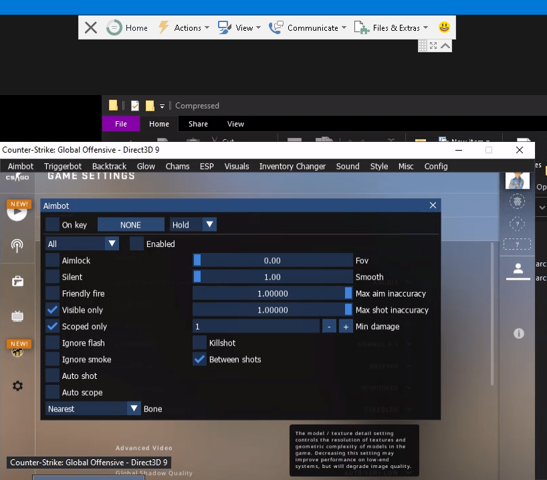Open the Nearest bone dropdown
Viewport: 547px width, 480px height.
[x=93, y=409]
